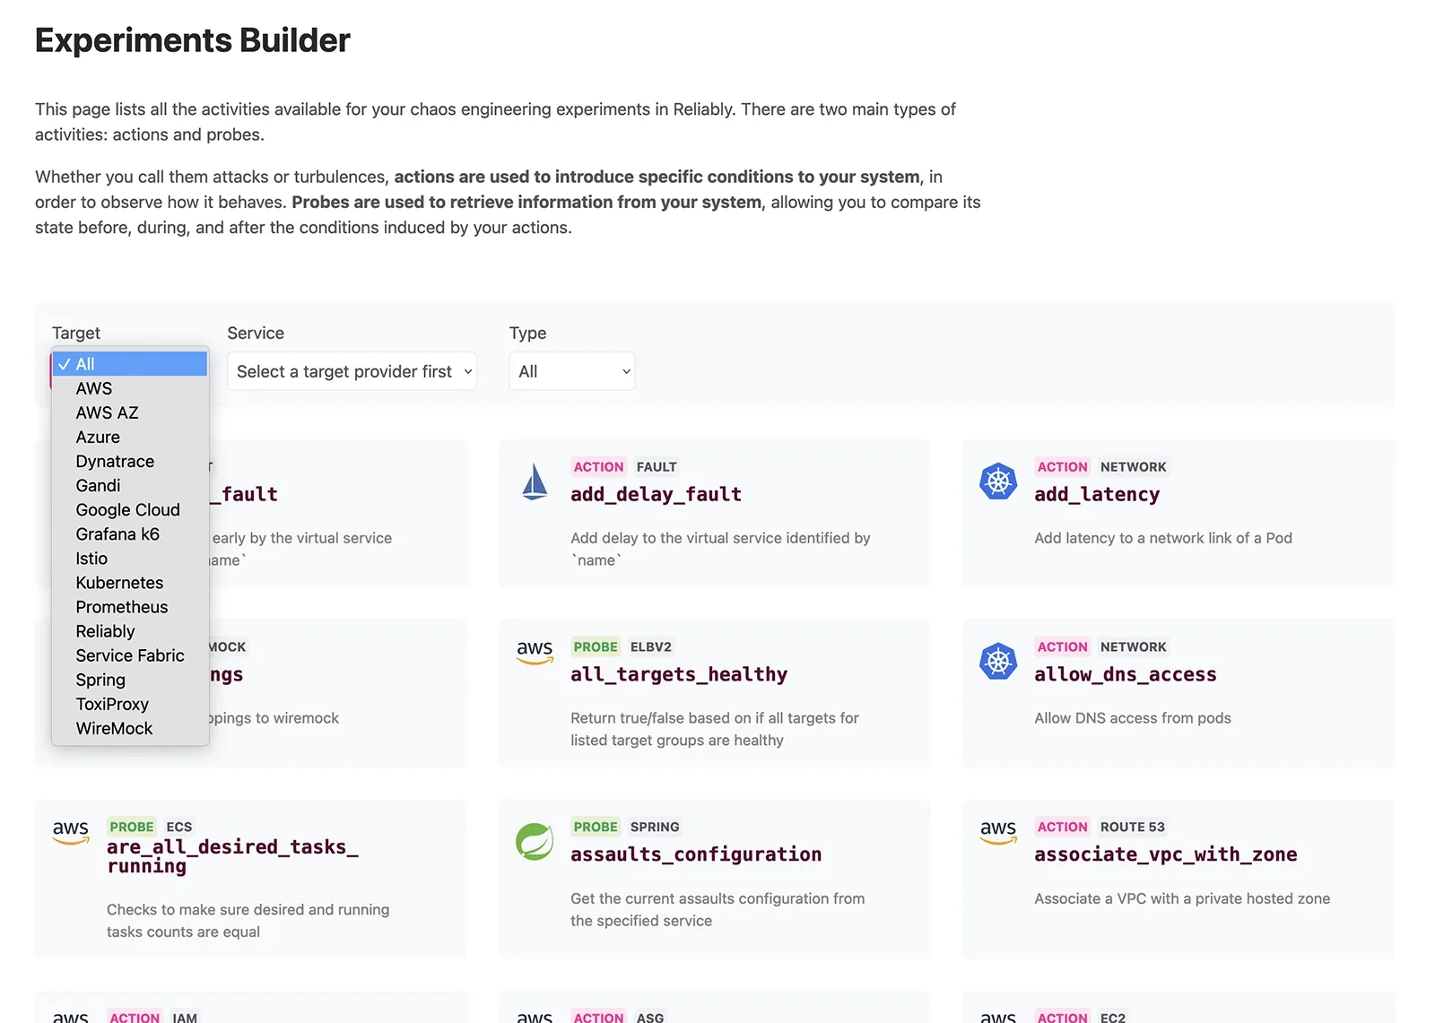Click the Target filter label
The width and height of the screenshot is (1435, 1023).
76,333
